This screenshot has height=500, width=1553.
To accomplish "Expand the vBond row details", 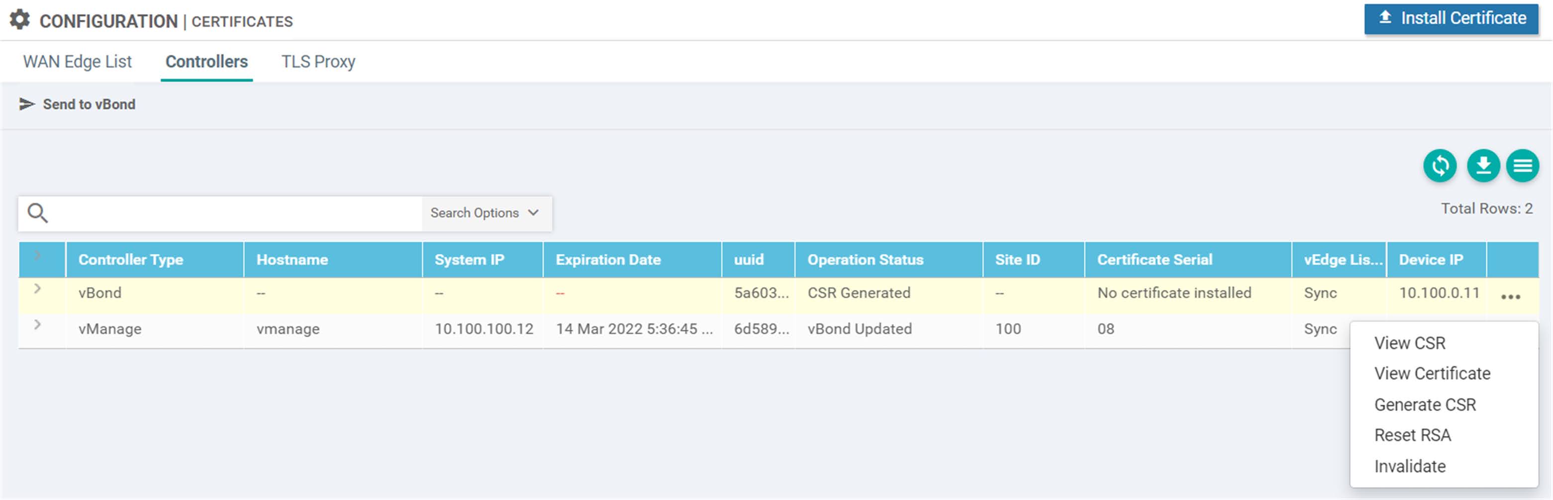I will 38,289.
